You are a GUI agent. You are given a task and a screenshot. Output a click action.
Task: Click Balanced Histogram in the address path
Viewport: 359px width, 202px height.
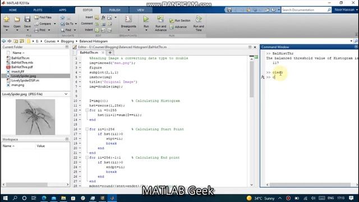click(94, 41)
